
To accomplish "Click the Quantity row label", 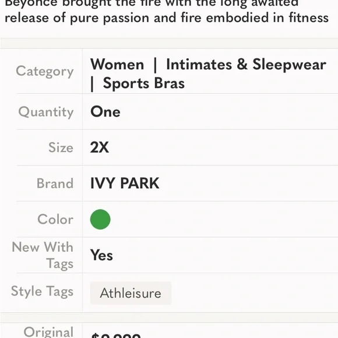I will tap(46, 112).
